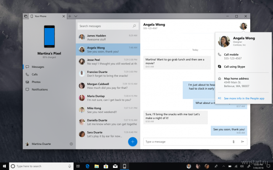The height and width of the screenshot is (170, 273).
Task: Open James Hadden conversation
Action: tap(108, 37)
